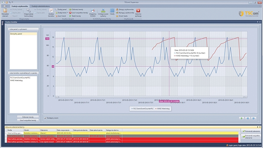Click PLC Event.EventCounterPLC legend entry
The image size is (263, 148).
[x=142, y=109]
